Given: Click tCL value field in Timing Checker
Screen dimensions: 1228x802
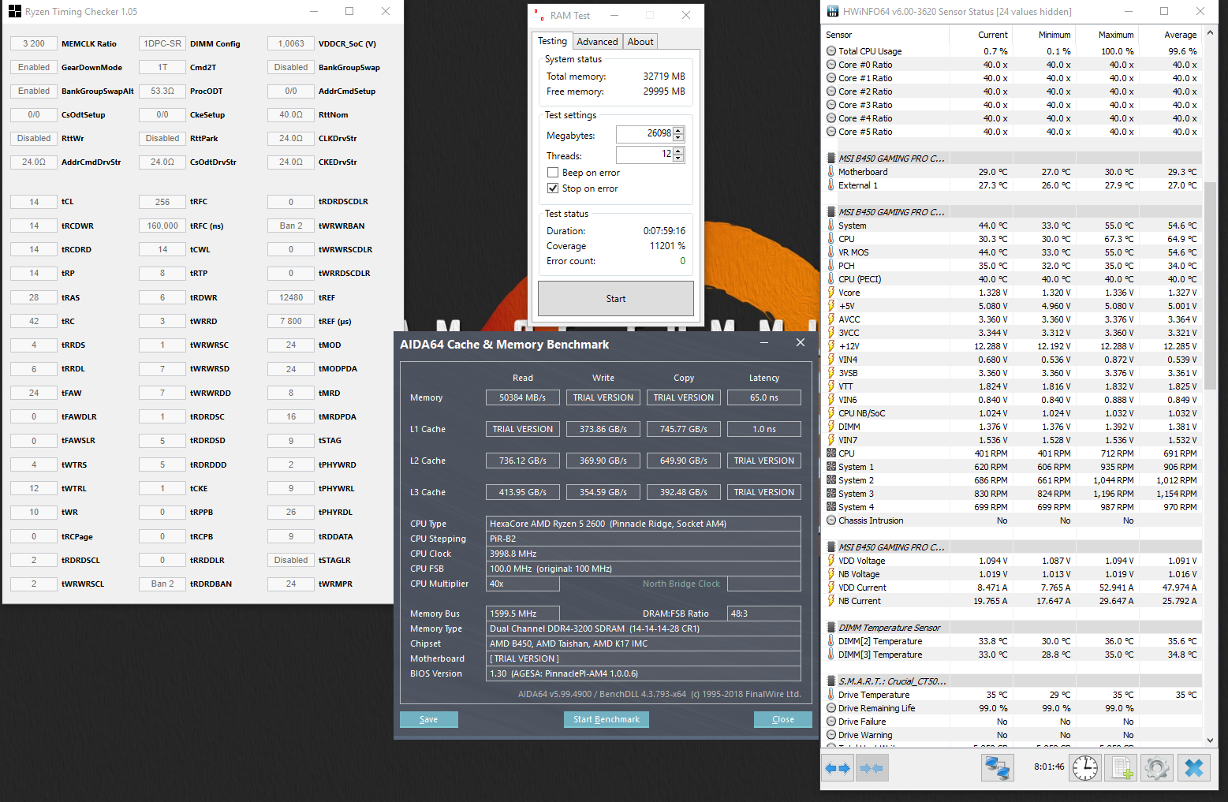Looking at the screenshot, I should pos(34,202).
